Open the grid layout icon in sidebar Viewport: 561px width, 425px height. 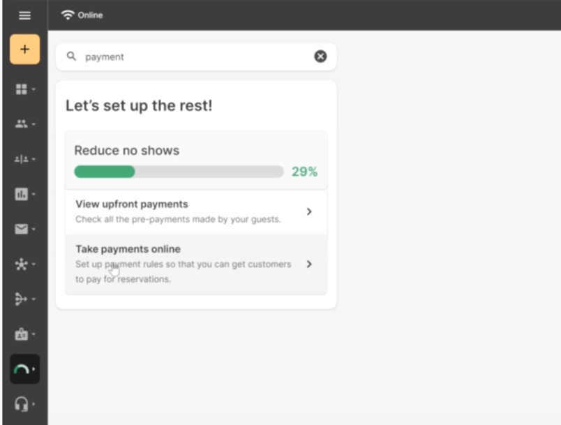pyautogui.click(x=22, y=89)
